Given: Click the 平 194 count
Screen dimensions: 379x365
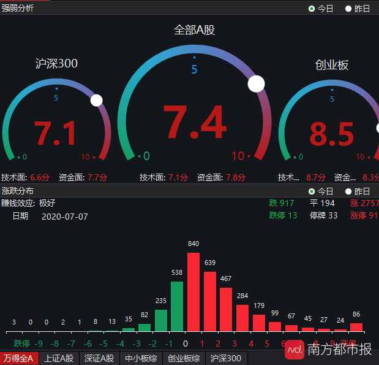Looking at the screenshot, I should coord(322,203).
